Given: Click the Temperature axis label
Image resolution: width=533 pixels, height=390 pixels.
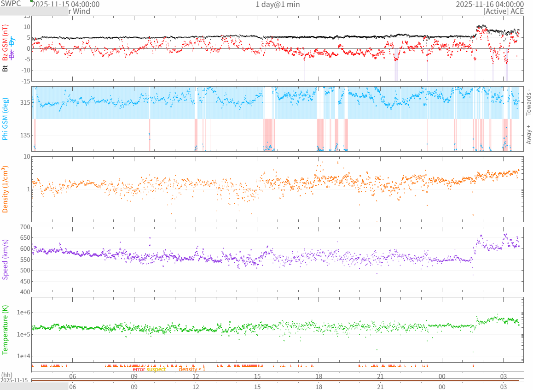Looking at the screenshot, I should (x=6, y=330).
